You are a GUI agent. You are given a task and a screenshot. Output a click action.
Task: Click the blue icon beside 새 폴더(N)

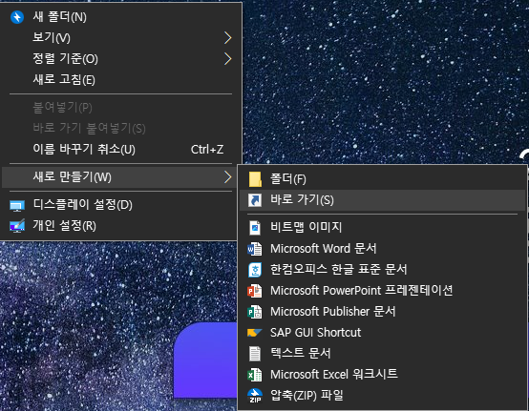click(x=17, y=17)
